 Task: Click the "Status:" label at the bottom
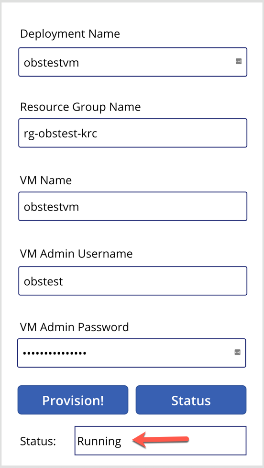(38, 441)
